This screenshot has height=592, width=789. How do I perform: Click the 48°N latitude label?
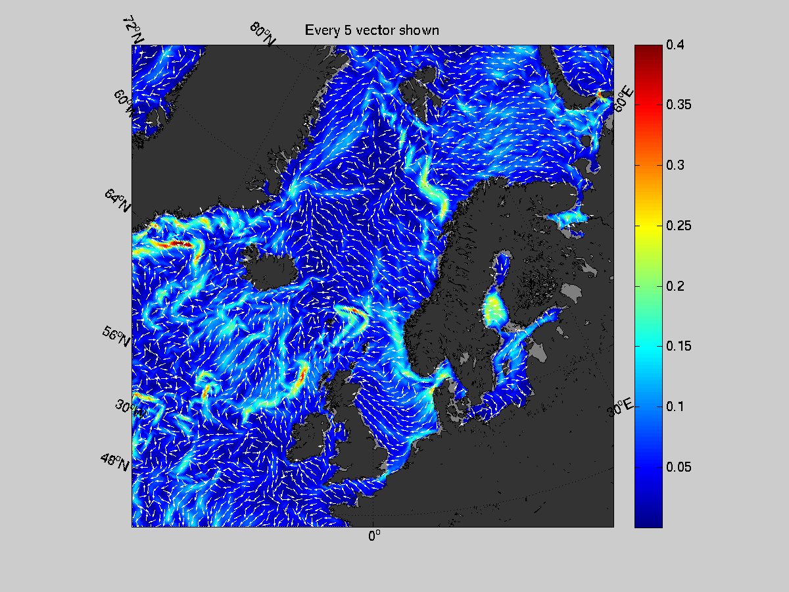click(x=116, y=461)
